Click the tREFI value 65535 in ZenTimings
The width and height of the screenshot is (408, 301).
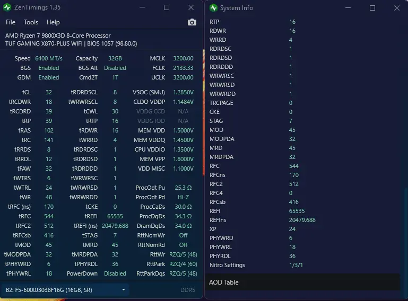[115, 216]
